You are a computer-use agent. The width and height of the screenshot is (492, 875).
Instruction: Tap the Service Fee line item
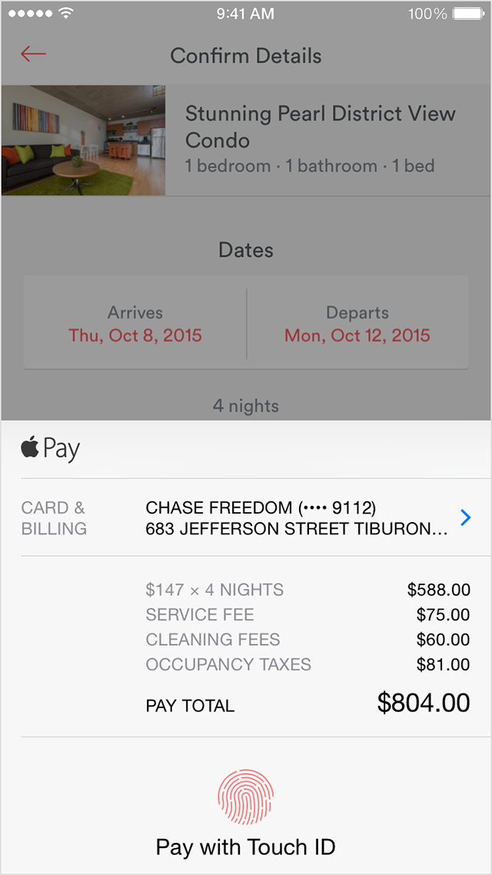coord(200,615)
